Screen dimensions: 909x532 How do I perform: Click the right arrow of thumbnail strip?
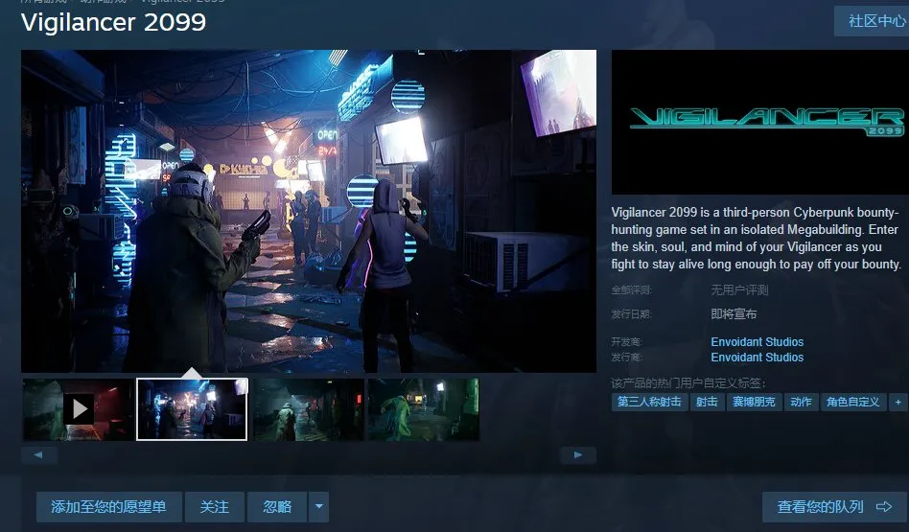(578, 455)
